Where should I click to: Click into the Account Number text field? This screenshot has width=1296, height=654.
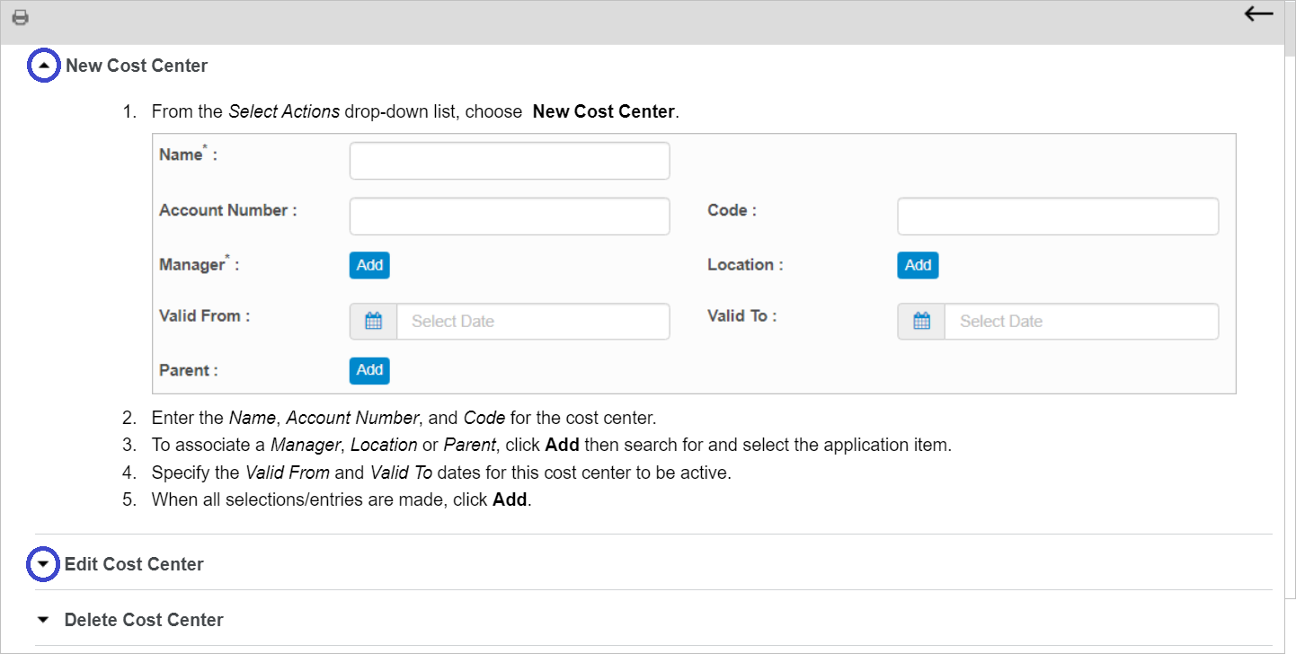click(x=510, y=217)
